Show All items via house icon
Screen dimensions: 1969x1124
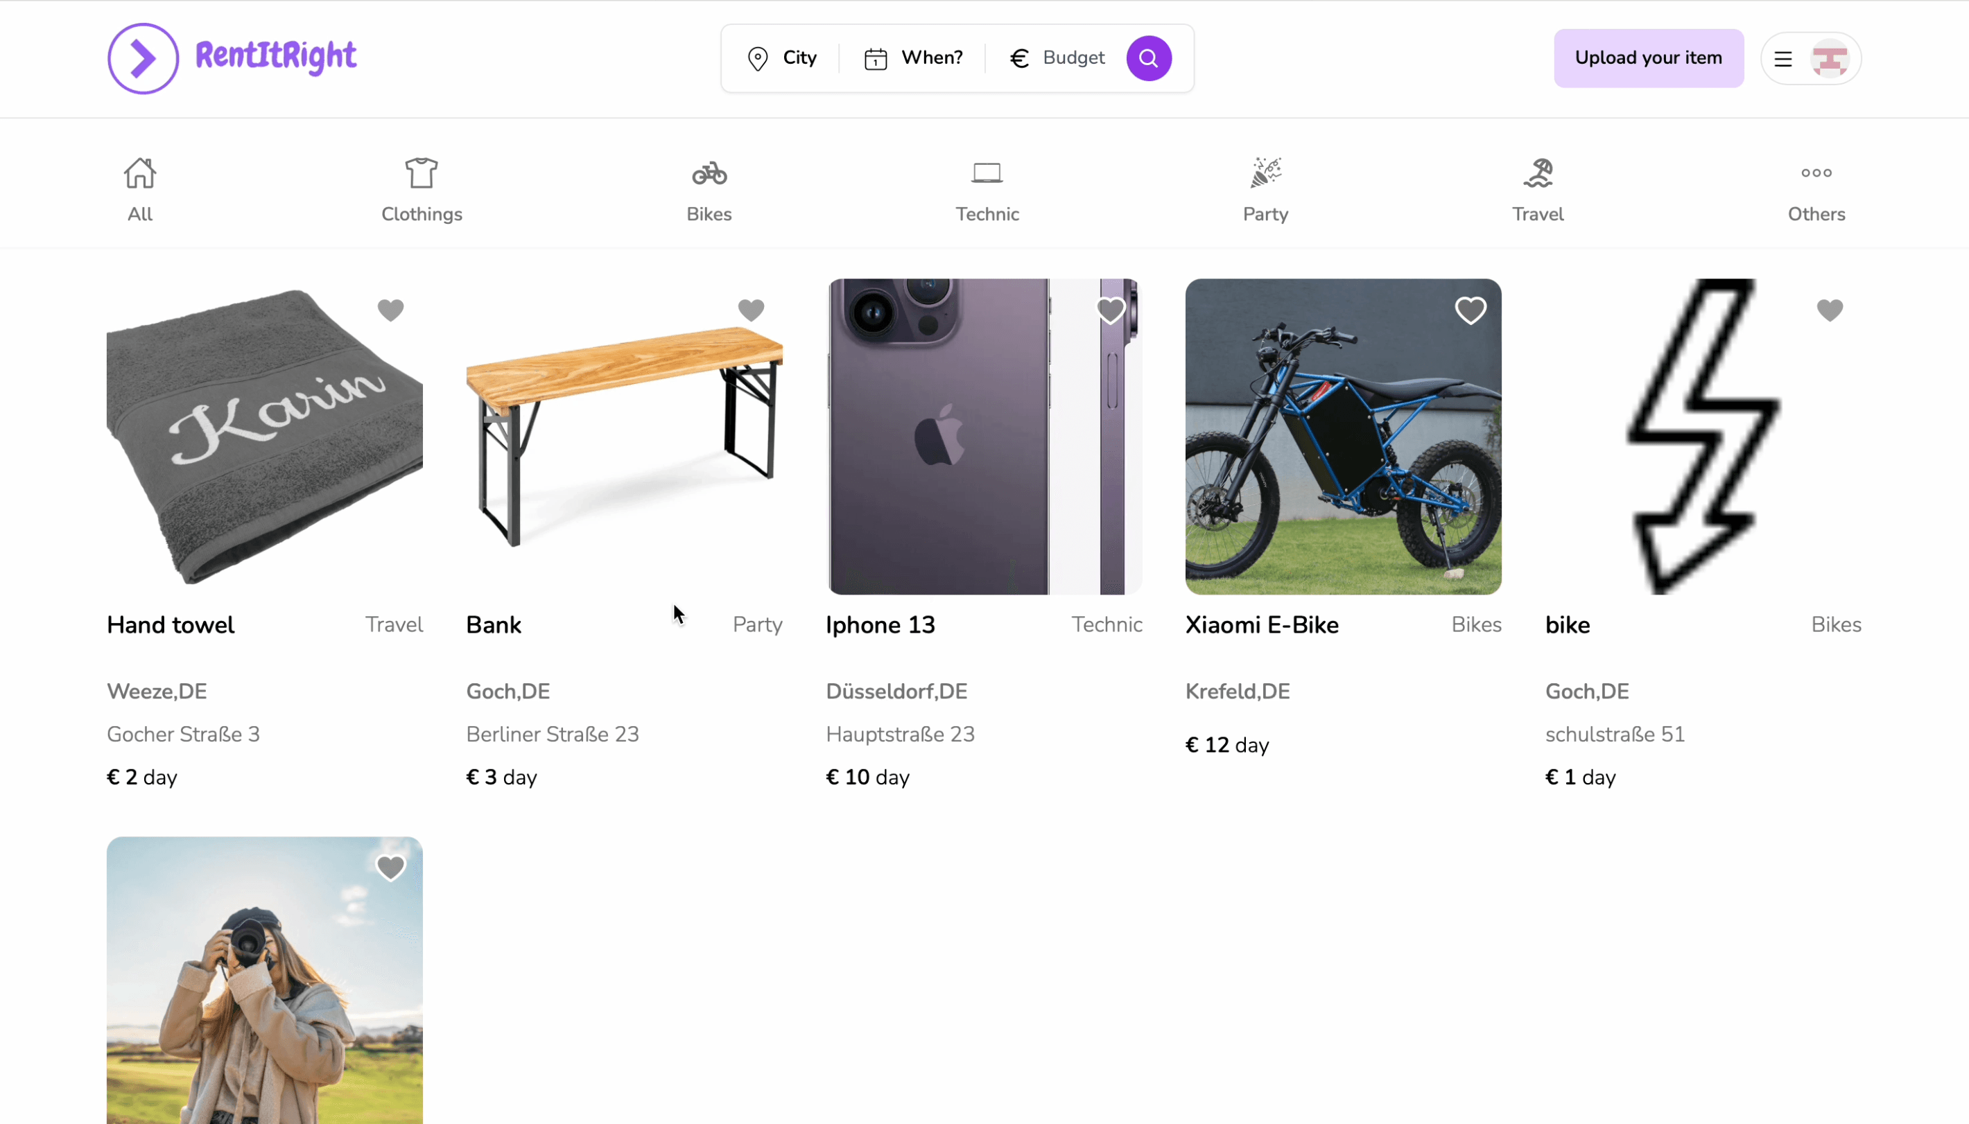pos(140,173)
